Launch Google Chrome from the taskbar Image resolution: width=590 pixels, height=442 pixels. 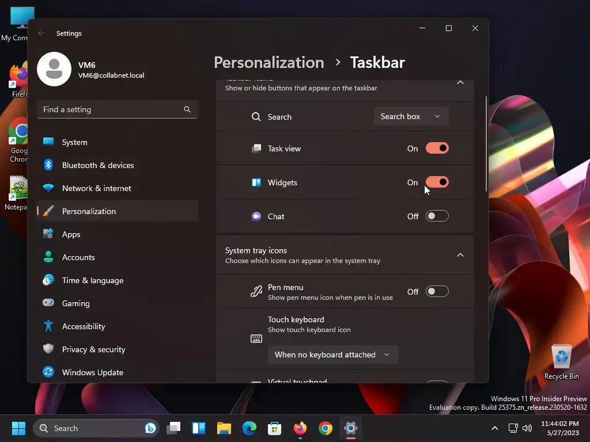325,428
